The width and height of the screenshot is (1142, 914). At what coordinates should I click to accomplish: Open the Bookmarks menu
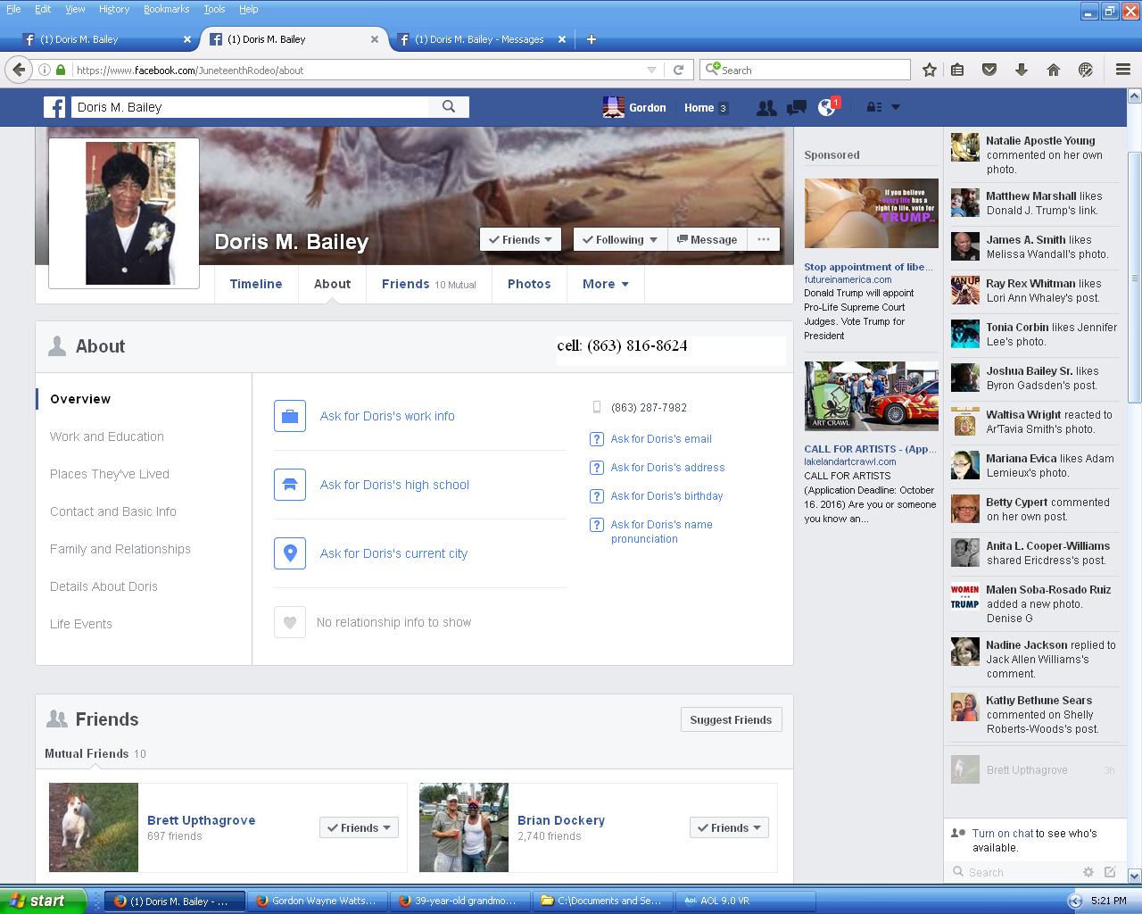166,9
